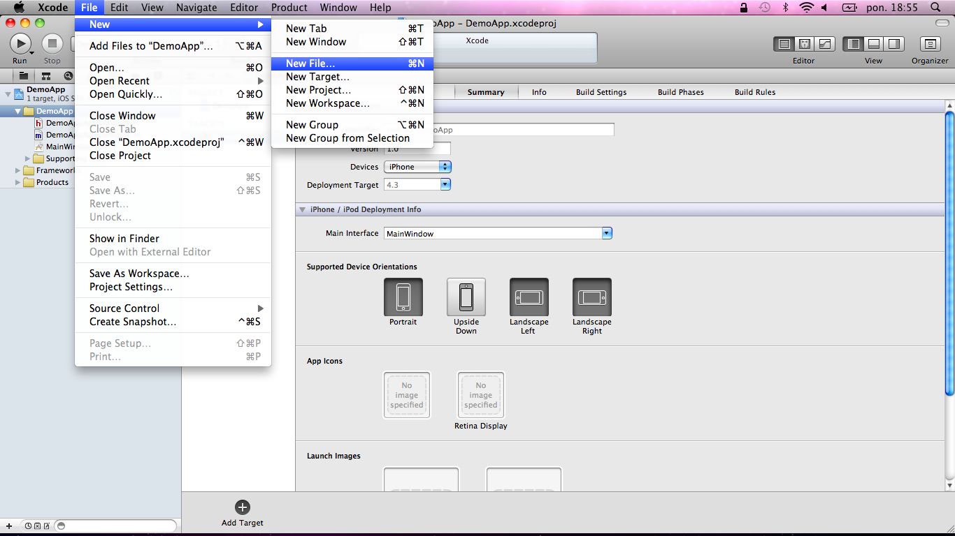Expand the Frameworks folder in the navigator
The height and width of the screenshot is (536, 955).
(18, 170)
